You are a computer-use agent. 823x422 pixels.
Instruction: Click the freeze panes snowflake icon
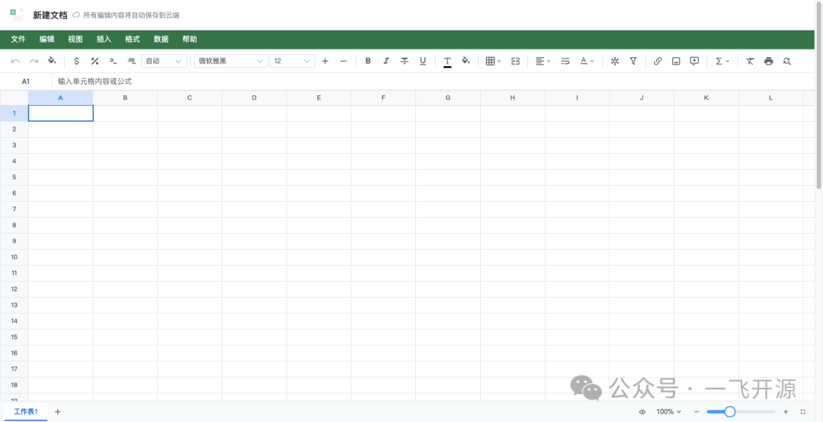(x=615, y=61)
